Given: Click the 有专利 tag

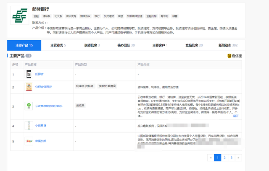Looking at the screenshot, I should coord(164,16).
